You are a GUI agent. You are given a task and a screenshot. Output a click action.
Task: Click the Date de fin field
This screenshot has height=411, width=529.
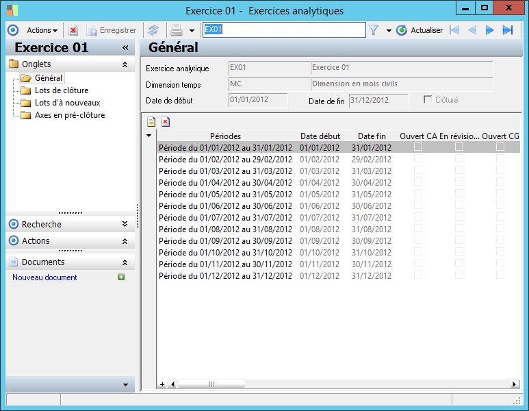pyautogui.click(x=378, y=100)
